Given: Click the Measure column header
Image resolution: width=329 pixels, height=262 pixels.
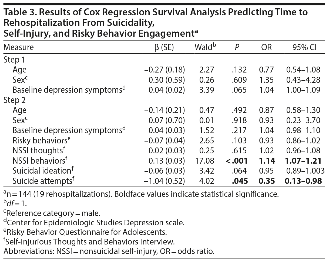Looking at the screenshot, I should (19, 47).
